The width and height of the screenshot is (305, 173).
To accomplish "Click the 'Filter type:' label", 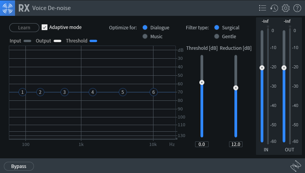I will pyautogui.click(x=197, y=28).
